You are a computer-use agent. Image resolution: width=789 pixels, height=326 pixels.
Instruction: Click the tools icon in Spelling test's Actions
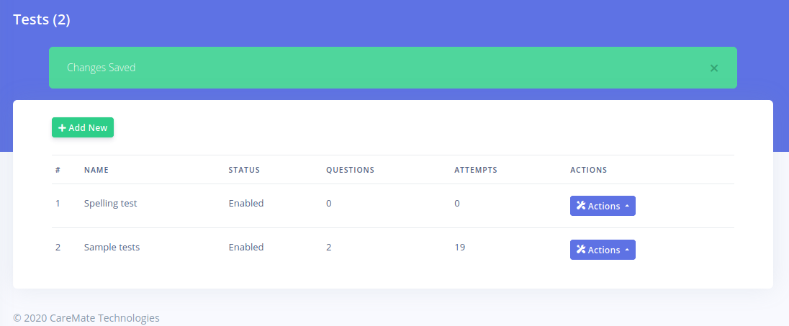point(581,206)
